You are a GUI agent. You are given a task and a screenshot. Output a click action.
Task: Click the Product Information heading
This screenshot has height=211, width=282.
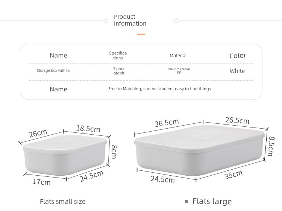pyautogui.click(x=130, y=20)
